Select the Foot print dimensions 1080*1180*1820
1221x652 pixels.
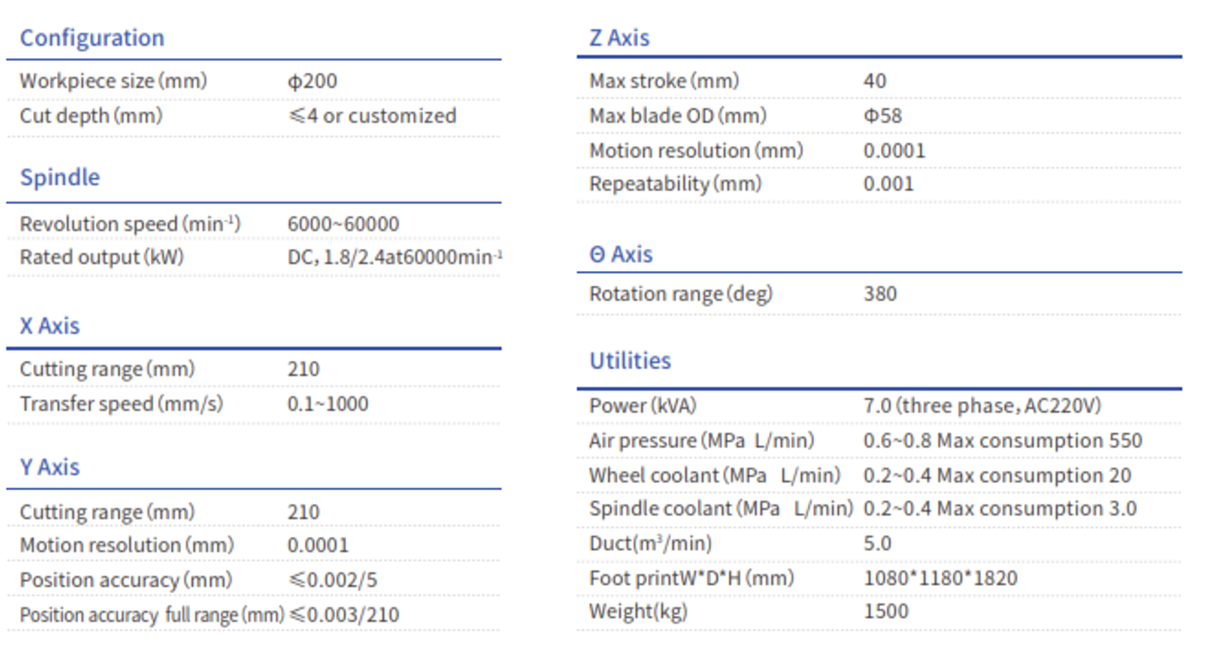coord(941,578)
